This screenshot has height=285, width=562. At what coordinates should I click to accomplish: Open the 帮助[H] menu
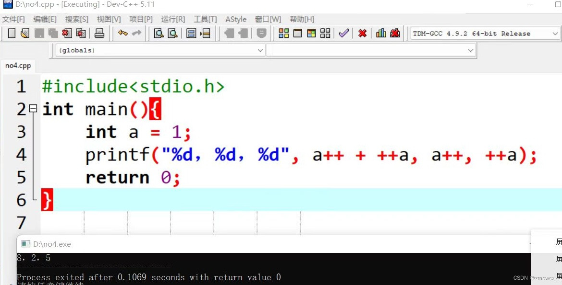click(x=302, y=19)
